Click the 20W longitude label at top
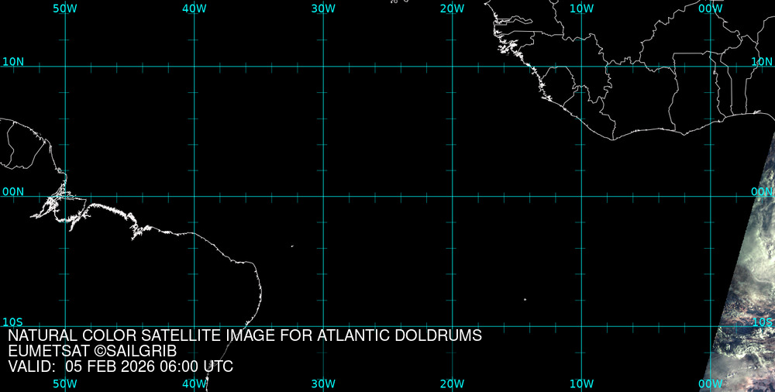Screen dimensions: 775x392 pos(452,8)
